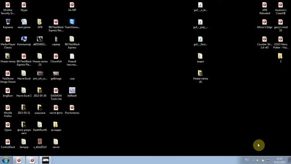Click the Show desktop button at taskbar end
291x164 pixels.
click(x=289, y=160)
